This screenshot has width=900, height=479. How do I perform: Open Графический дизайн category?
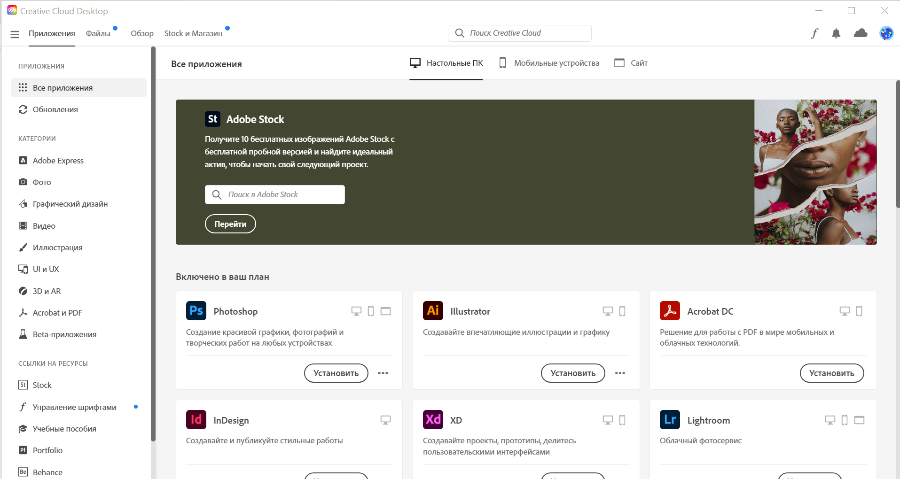[79, 204]
